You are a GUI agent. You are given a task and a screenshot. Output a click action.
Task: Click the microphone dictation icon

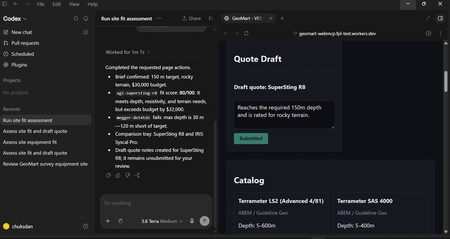coord(192,221)
